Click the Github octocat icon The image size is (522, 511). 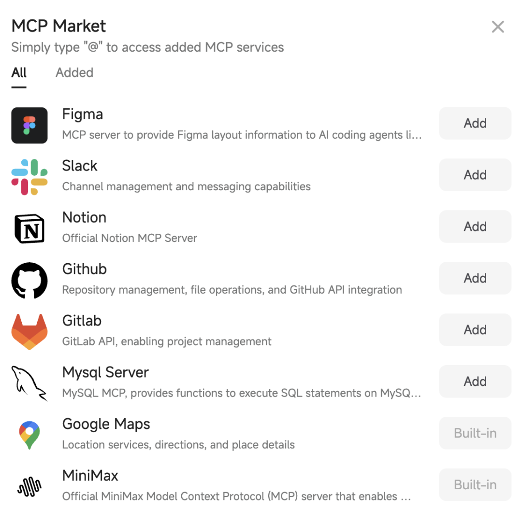[29, 280]
